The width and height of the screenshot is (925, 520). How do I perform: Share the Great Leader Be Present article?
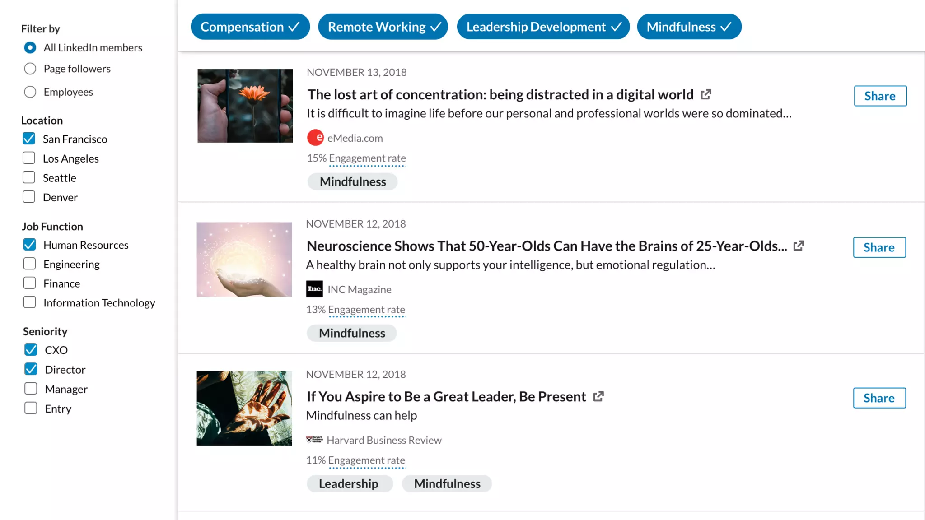[879, 398]
